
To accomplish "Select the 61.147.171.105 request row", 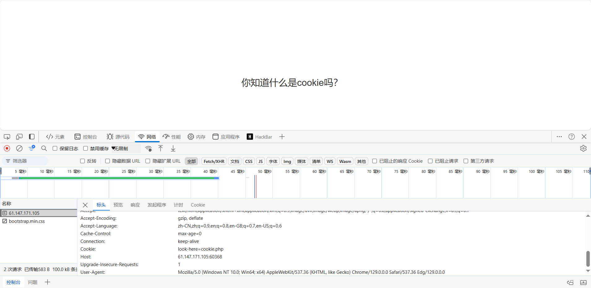I will (x=38, y=213).
